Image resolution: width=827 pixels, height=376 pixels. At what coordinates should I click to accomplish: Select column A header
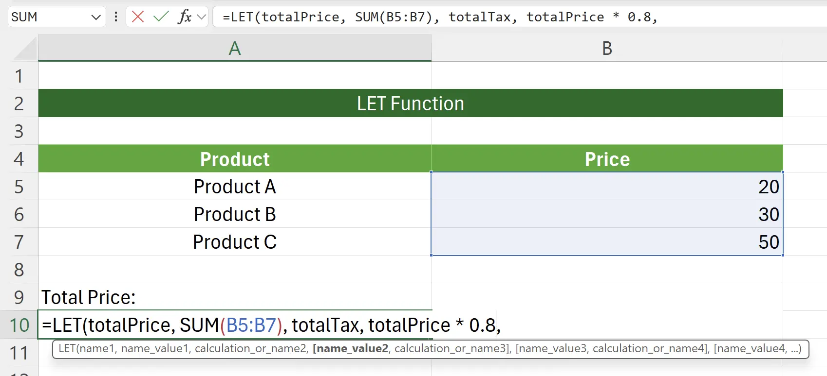point(235,48)
